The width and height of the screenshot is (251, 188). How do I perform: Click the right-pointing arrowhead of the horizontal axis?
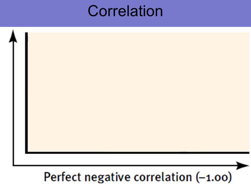243,166
